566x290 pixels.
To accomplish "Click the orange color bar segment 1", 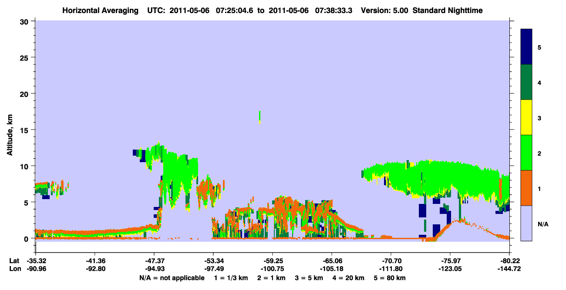I will pyautogui.click(x=526, y=188).
